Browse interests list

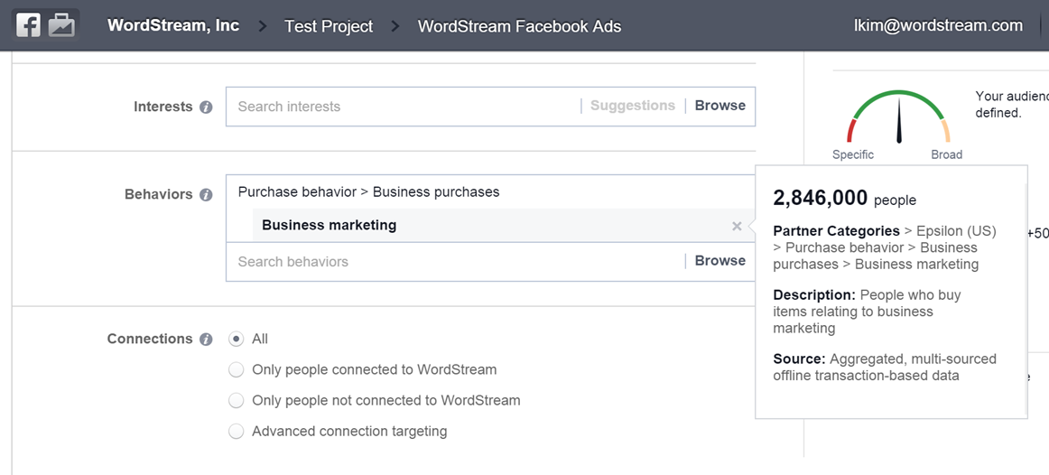click(719, 106)
